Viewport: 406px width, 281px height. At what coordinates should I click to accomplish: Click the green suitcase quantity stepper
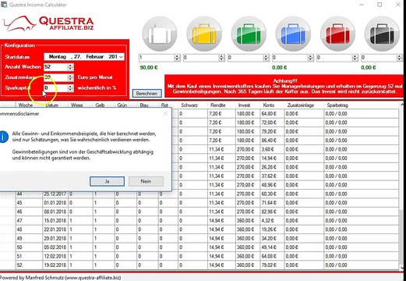click(x=266, y=58)
